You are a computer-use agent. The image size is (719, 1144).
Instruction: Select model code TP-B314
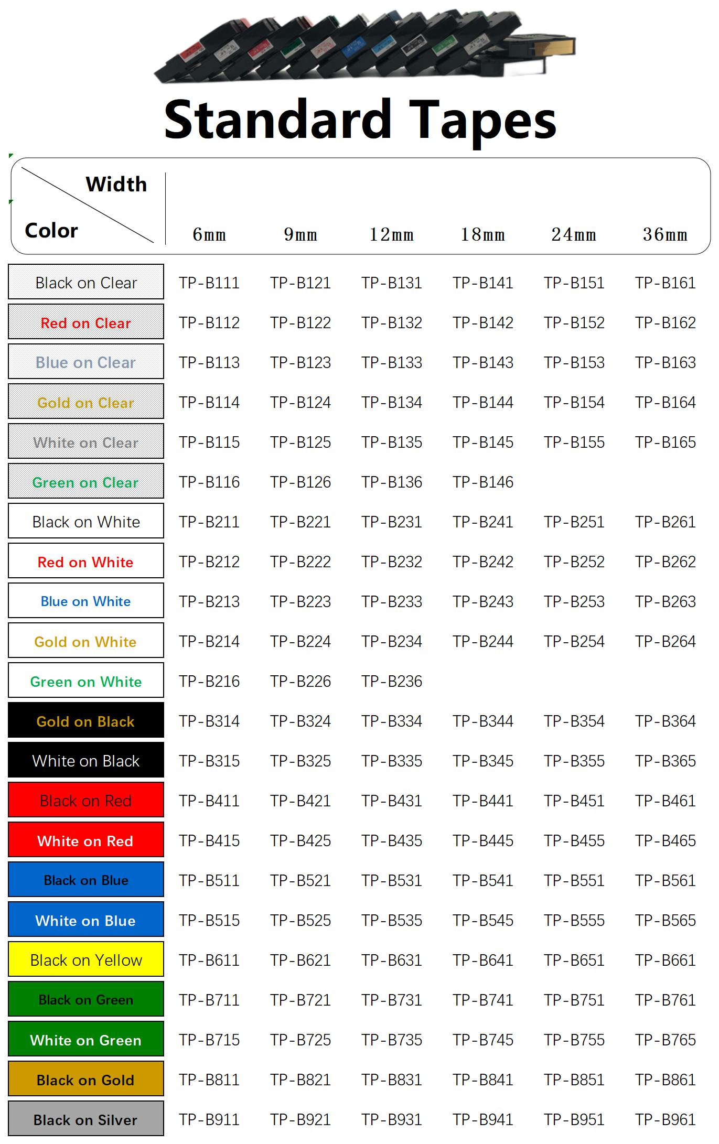click(x=209, y=721)
